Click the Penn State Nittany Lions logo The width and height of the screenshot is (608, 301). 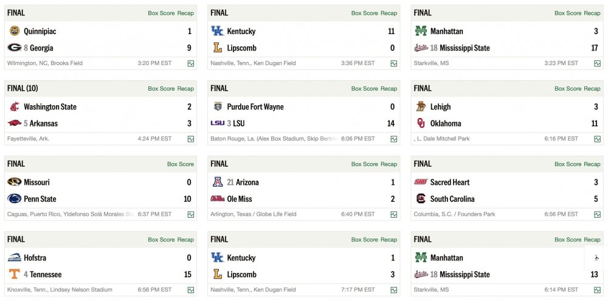tap(14, 199)
